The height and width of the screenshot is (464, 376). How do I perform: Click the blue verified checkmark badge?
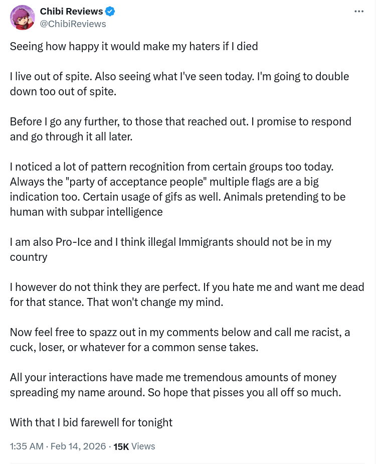(x=110, y=11)
